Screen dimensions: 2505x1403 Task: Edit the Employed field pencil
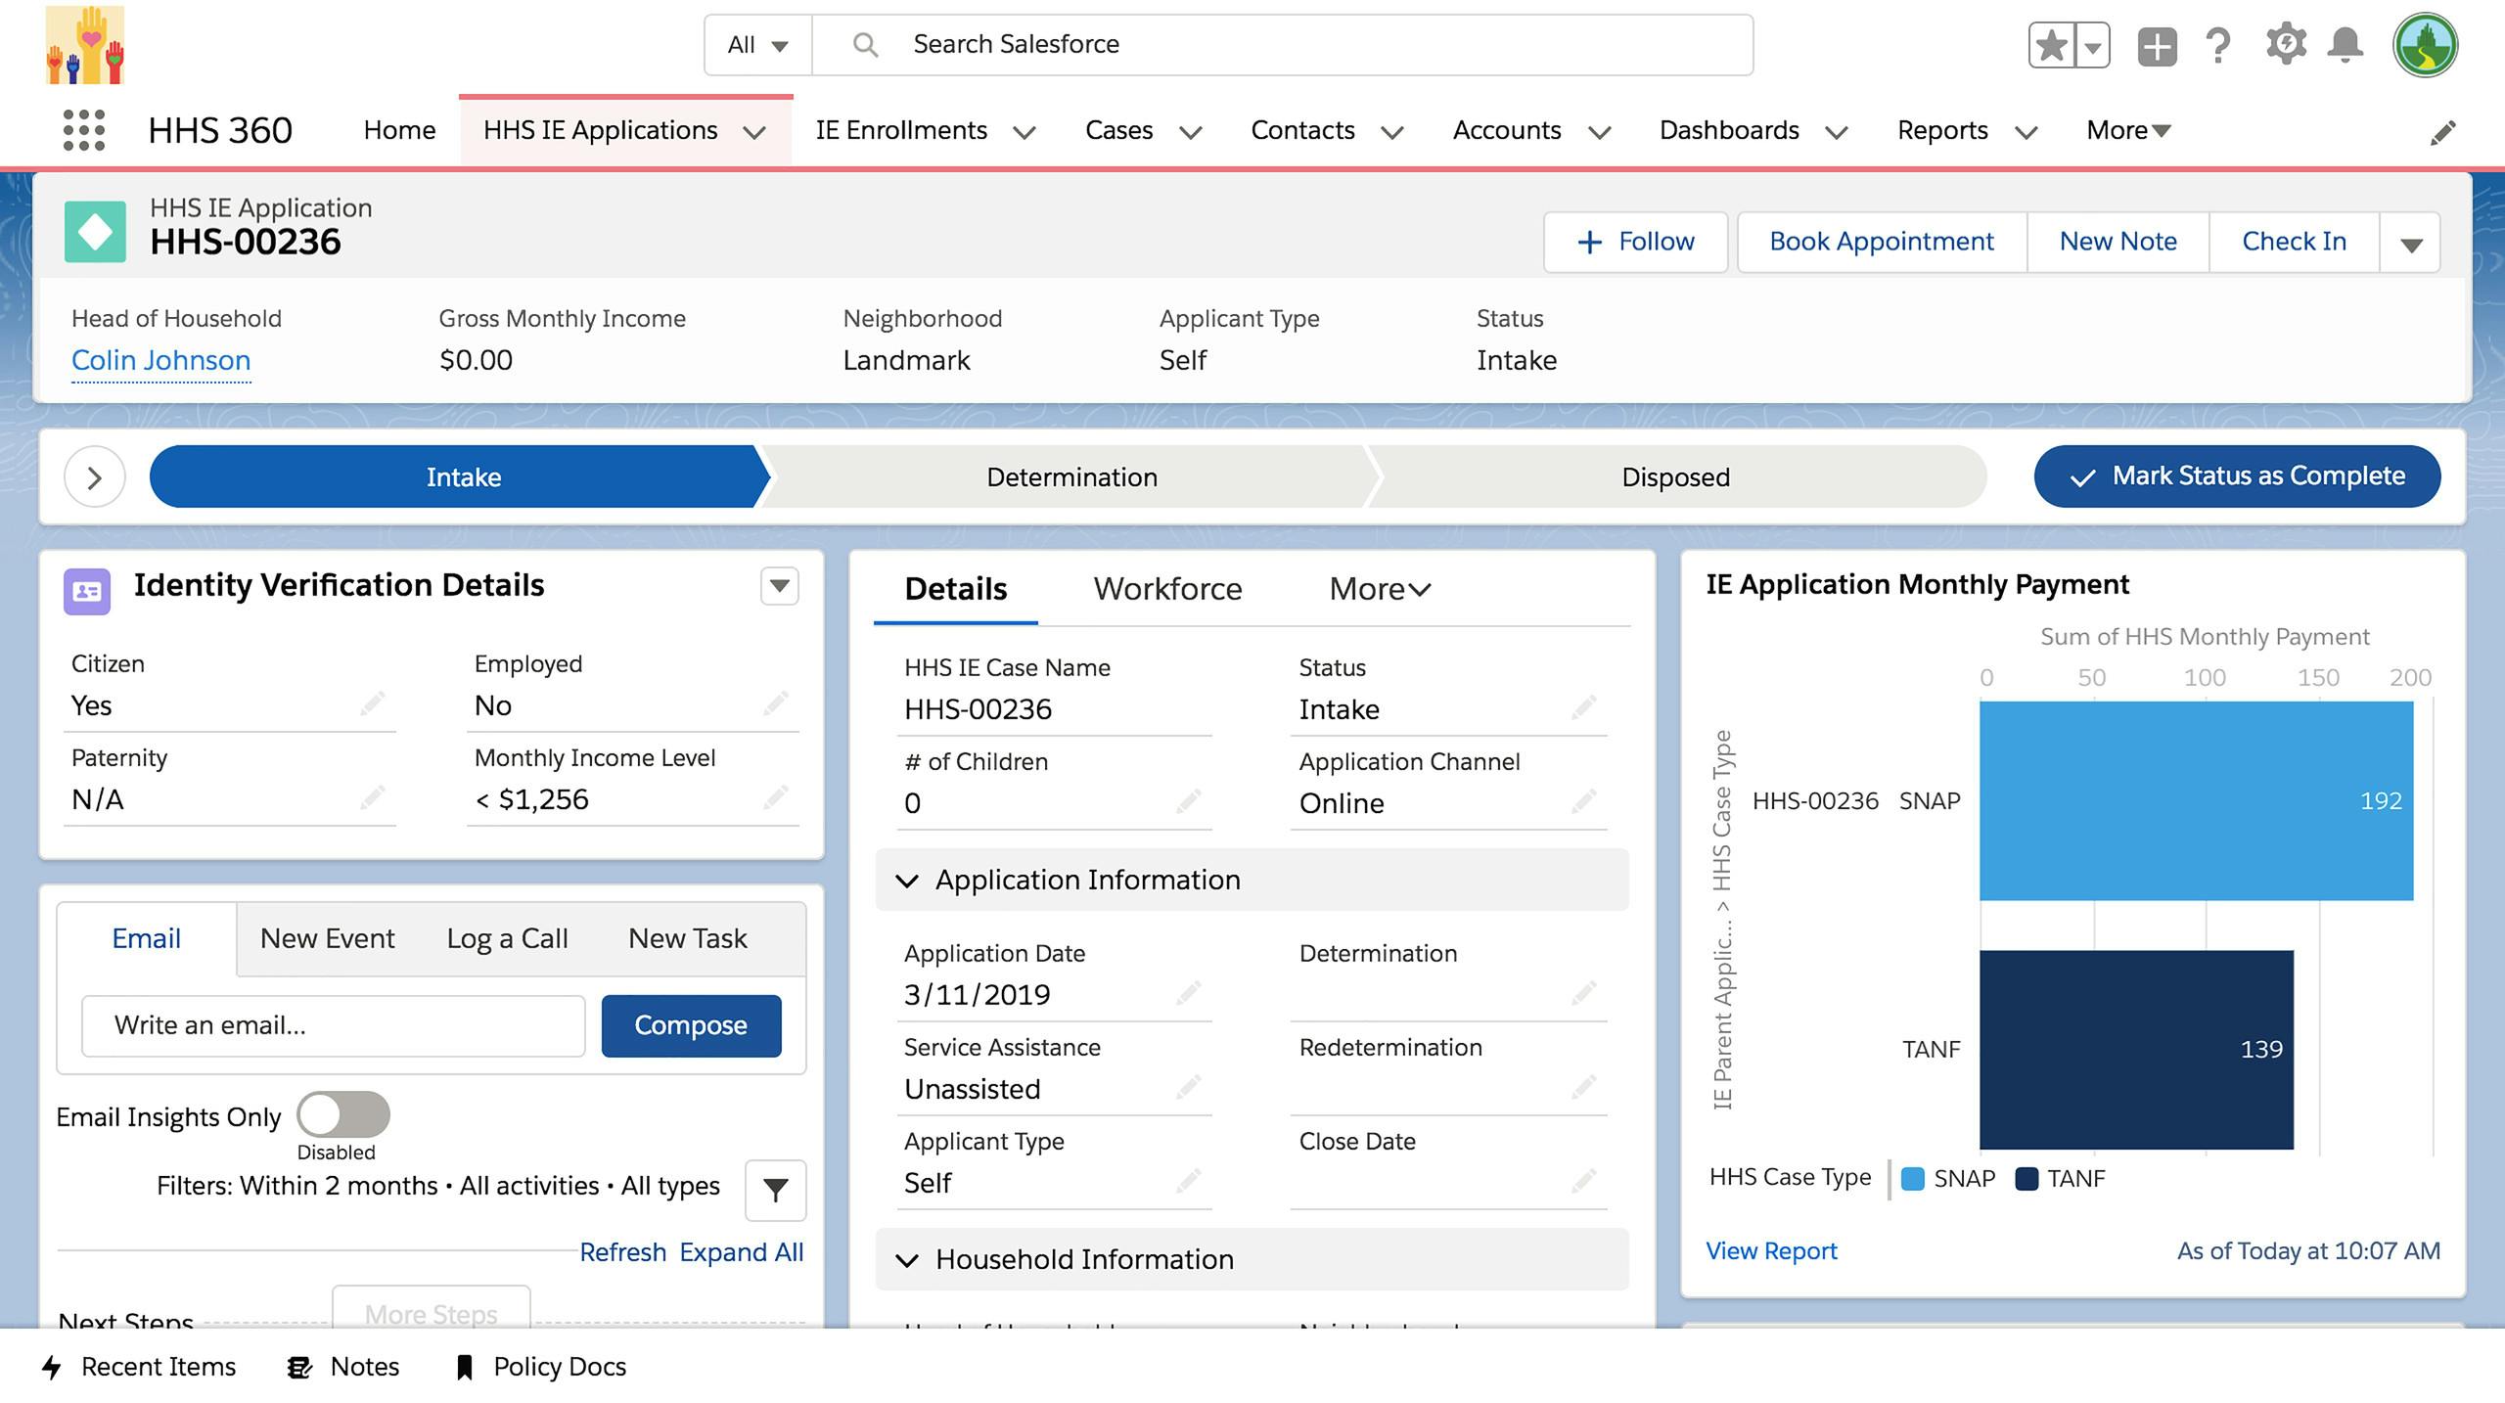(776, 703)
